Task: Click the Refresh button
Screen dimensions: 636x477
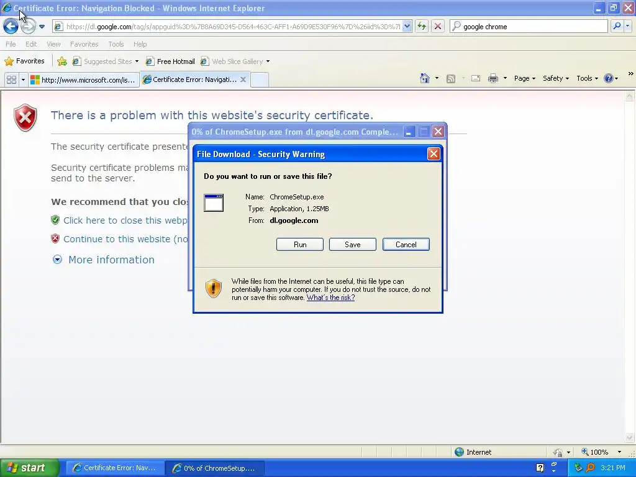Action: tap(422, 27)
